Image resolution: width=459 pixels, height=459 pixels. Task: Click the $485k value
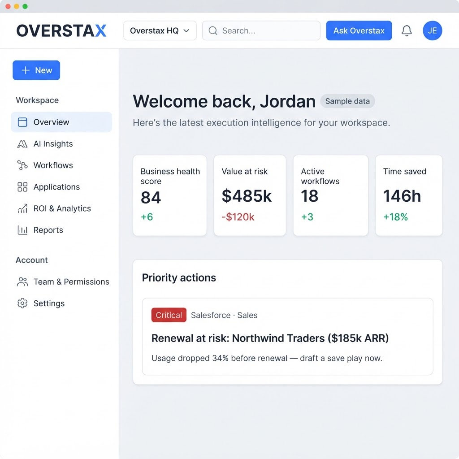(x=247, y=196)
